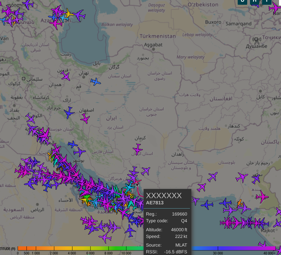Select the small orange aircraft near the Pakistan coast
Viewport: 281px width, 255px height.
[240, 203]
